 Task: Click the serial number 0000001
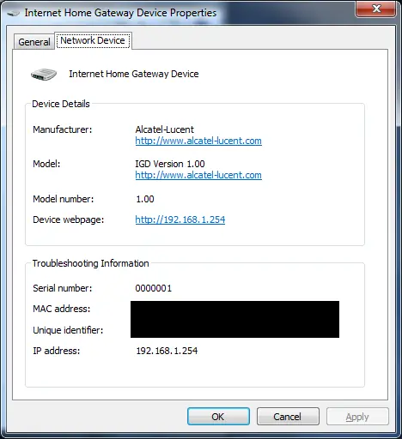(x=154, y=288)
